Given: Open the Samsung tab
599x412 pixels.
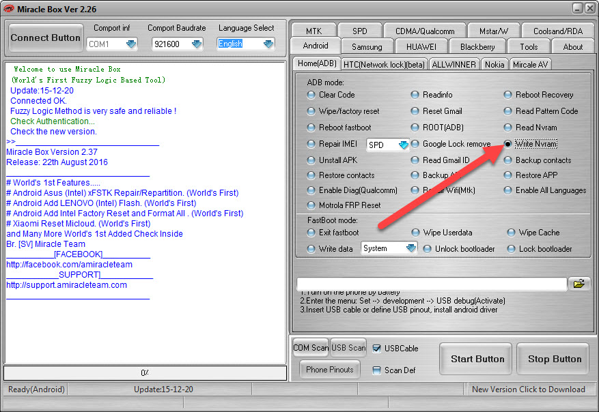Looking at the screenshot, I should tap(367, 46).
